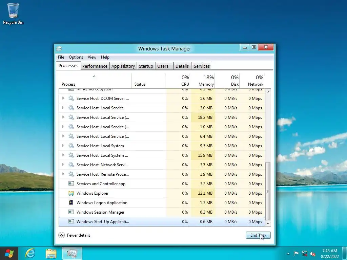
Task: Maximize the Task Manager window
Action: (254, 47)
